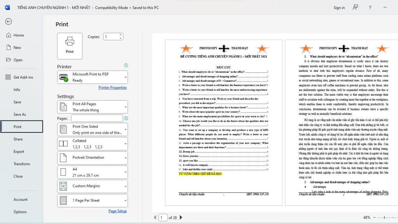Open Page Setup via its link

pos(118,211)
